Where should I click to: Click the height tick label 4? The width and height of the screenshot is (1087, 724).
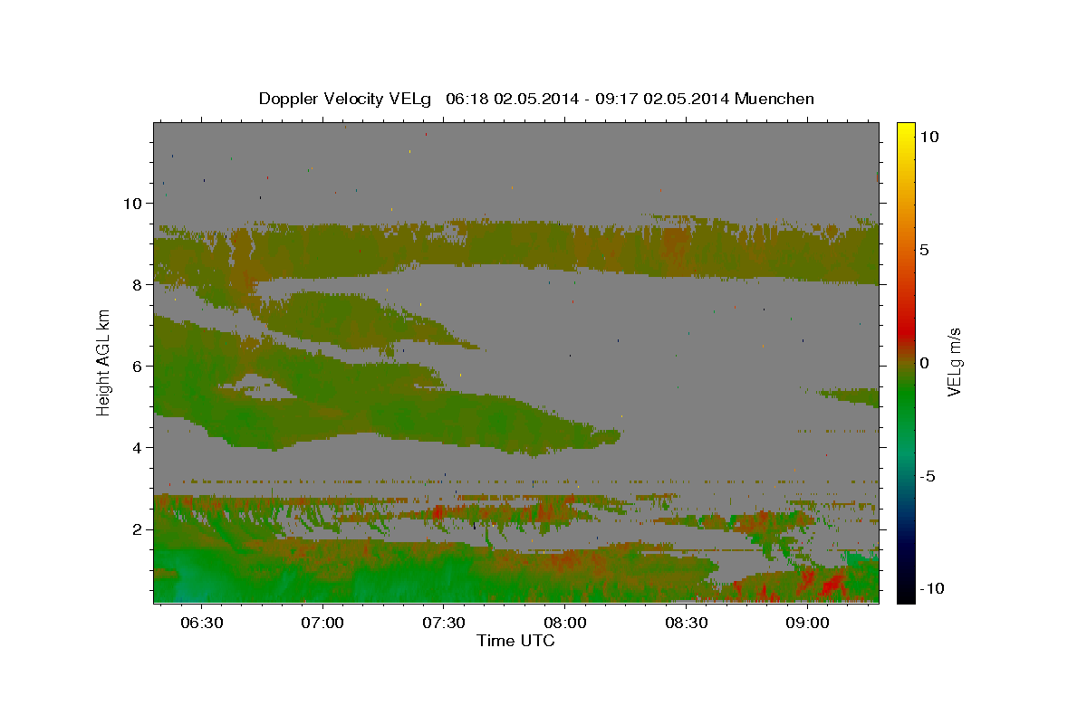pos(136,448)
